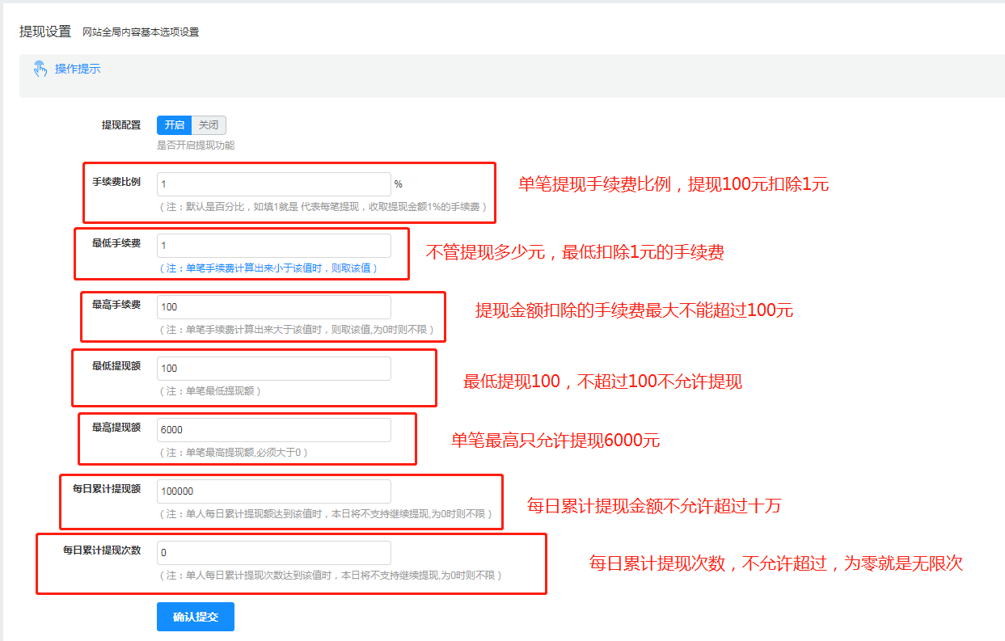Click the blue hint text under 最低手续费

[268, 268]
